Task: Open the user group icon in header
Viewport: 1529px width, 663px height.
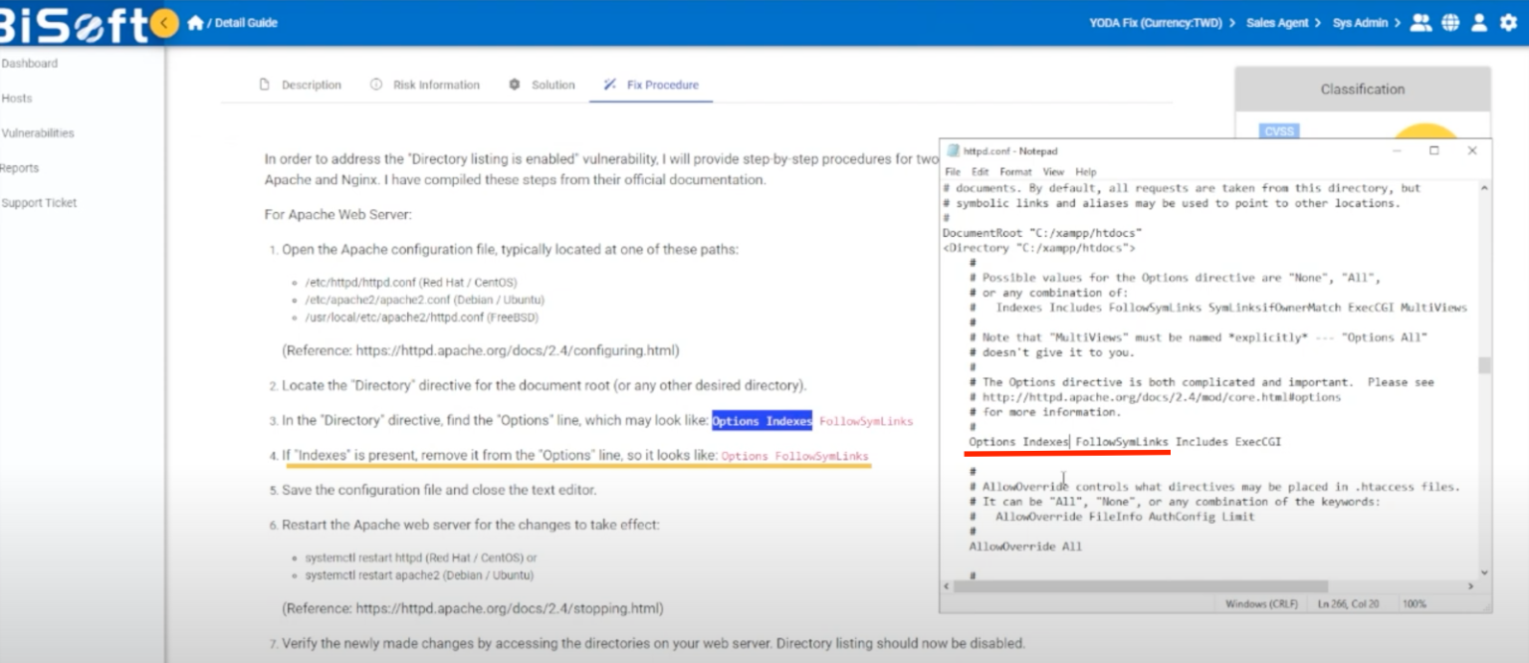Action: click(x=1420, y=22)
